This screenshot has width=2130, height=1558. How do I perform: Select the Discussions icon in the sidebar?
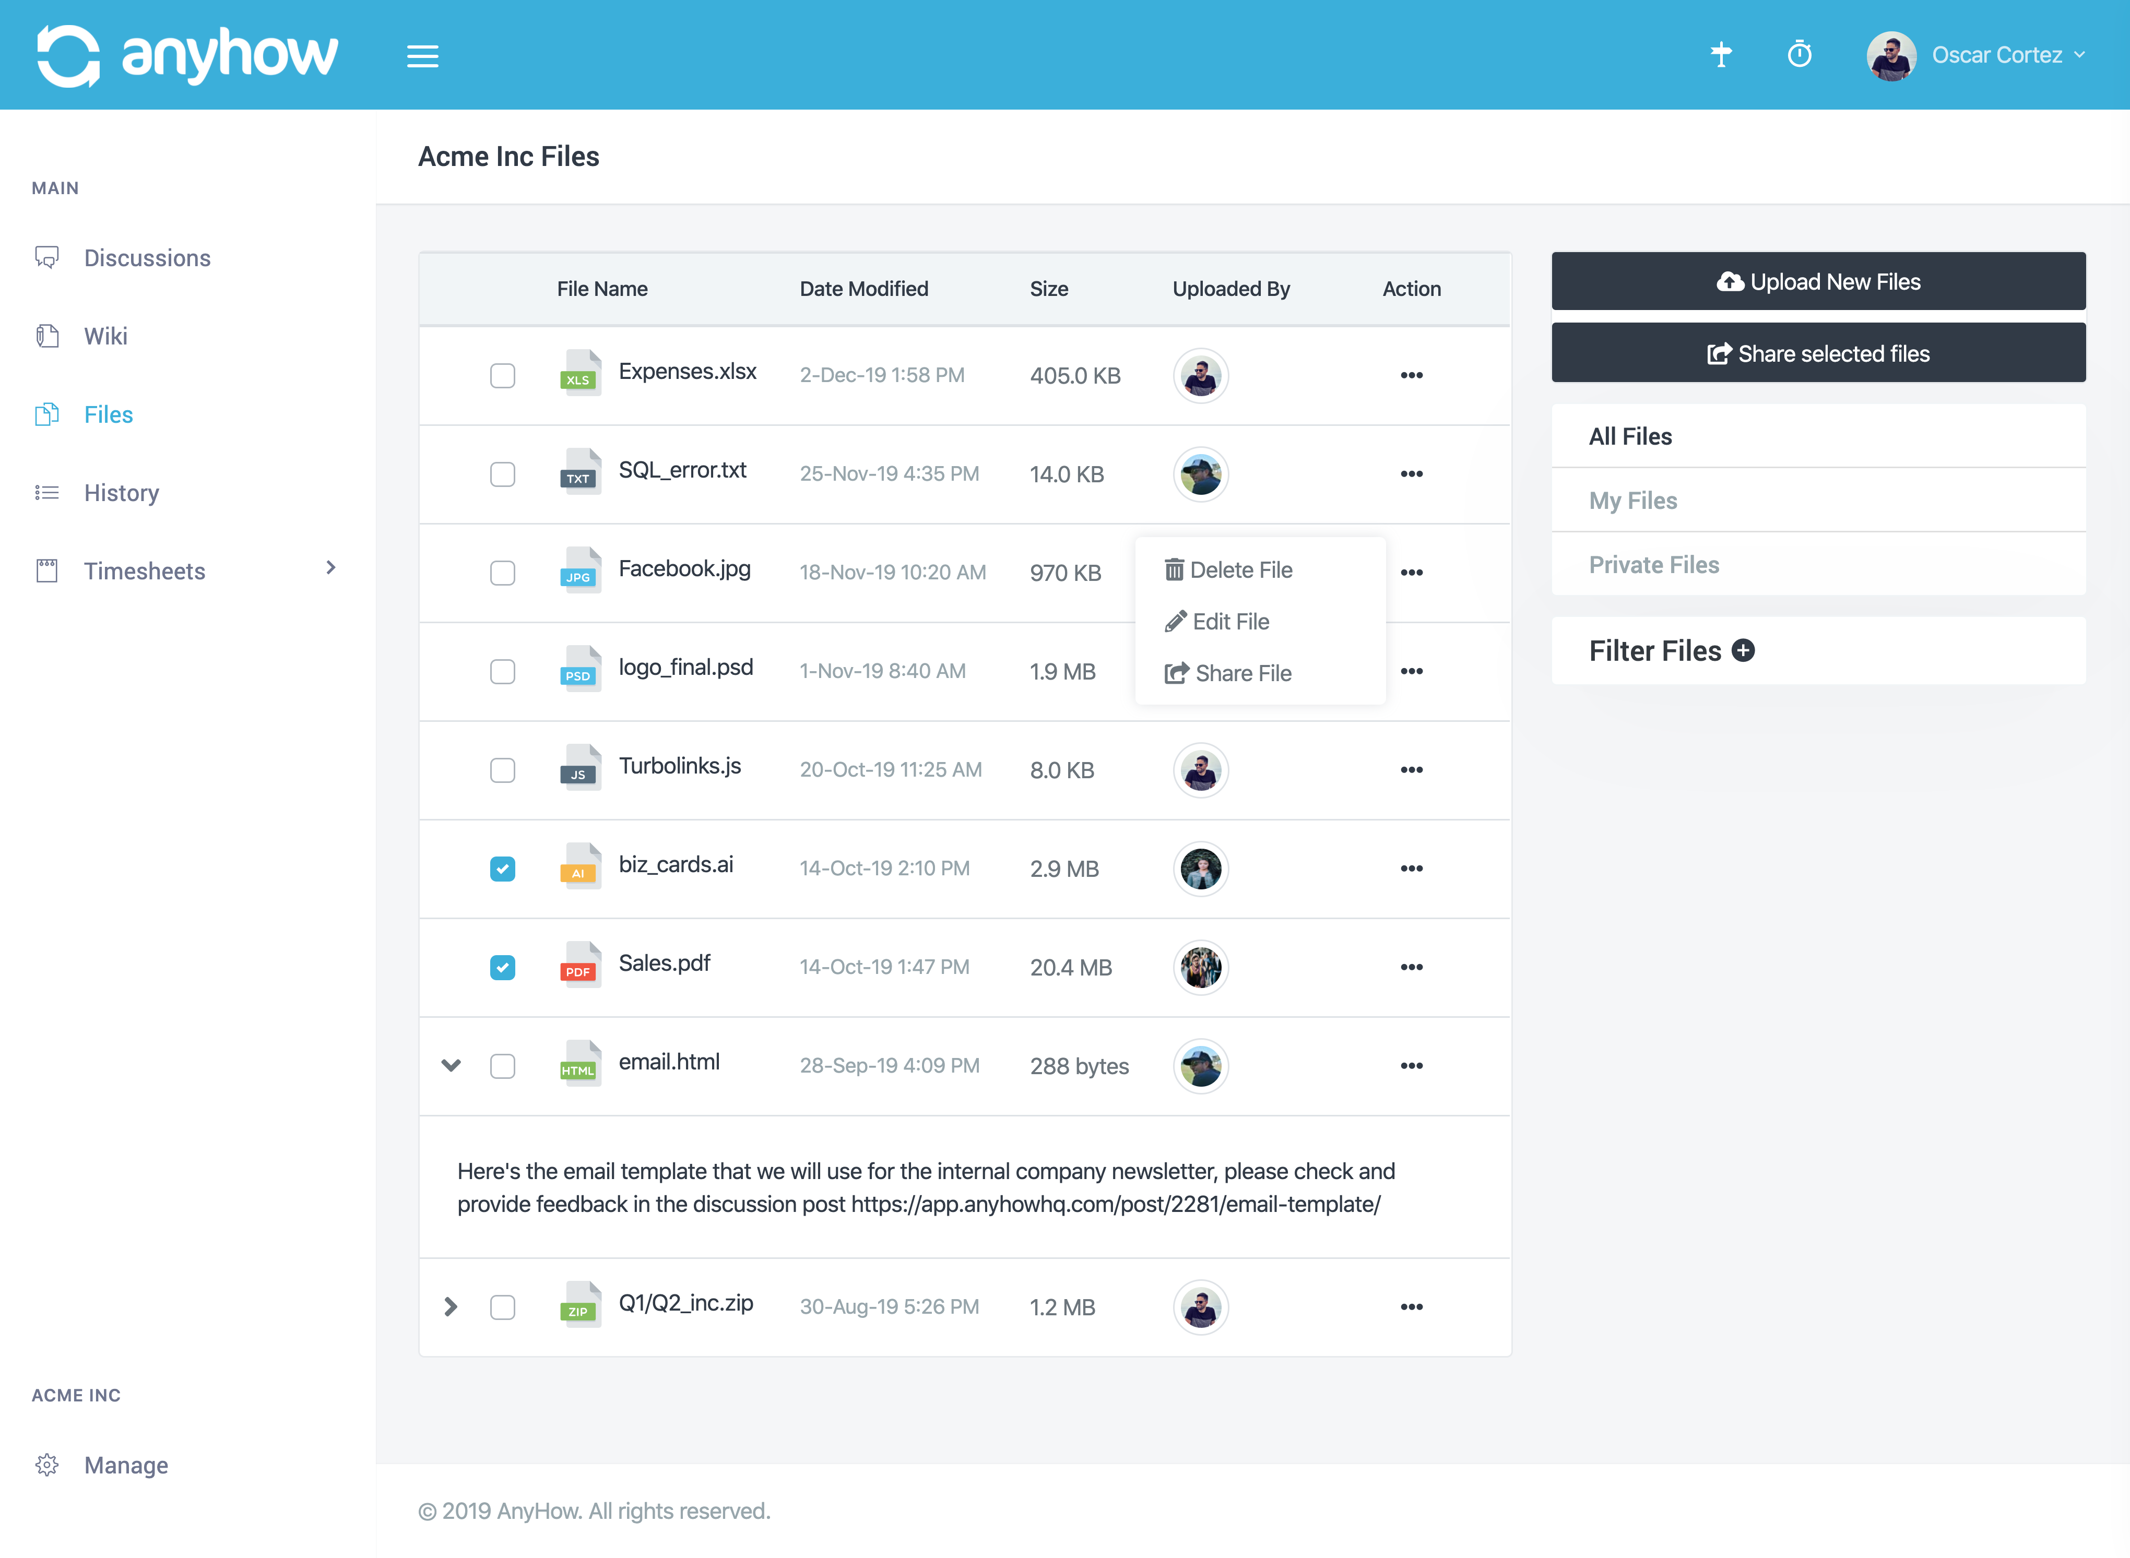pyautogui.click(x=47, y=256)
